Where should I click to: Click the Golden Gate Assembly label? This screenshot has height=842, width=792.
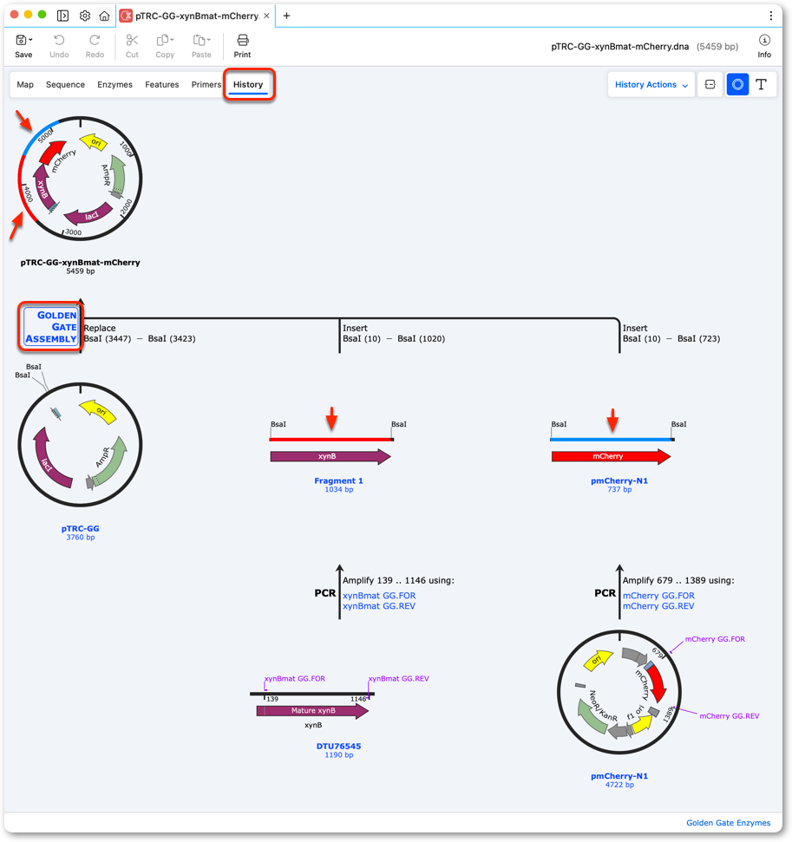[51, 327]
